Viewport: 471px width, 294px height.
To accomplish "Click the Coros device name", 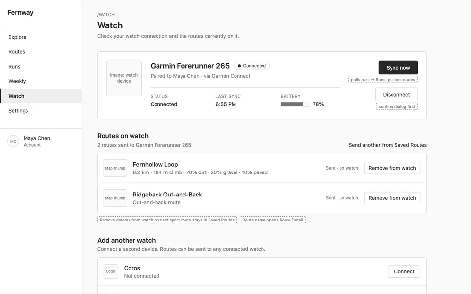I will pos(132,268).
